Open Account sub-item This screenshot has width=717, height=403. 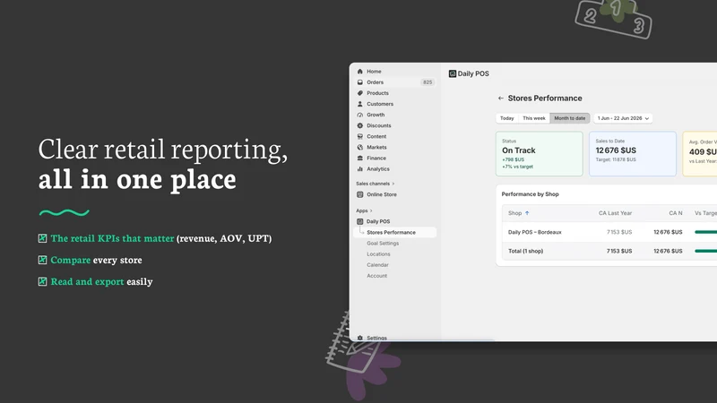(x=376, y=276)
